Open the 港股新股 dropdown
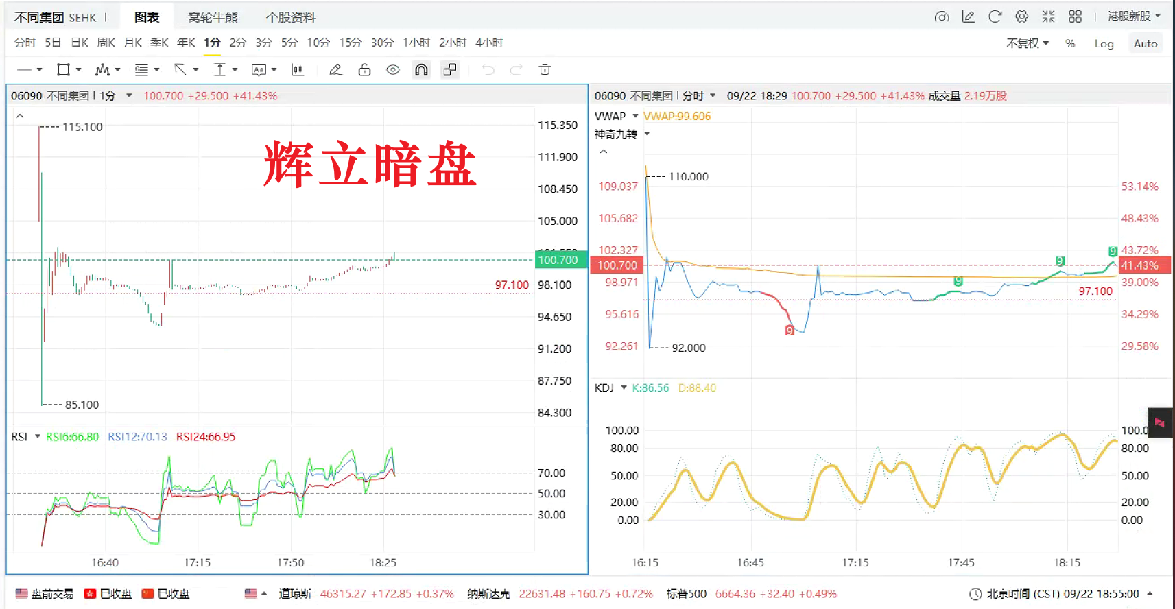This screenshot has width=1175, height=609. pyautogui.click(x=1135, y=16)
